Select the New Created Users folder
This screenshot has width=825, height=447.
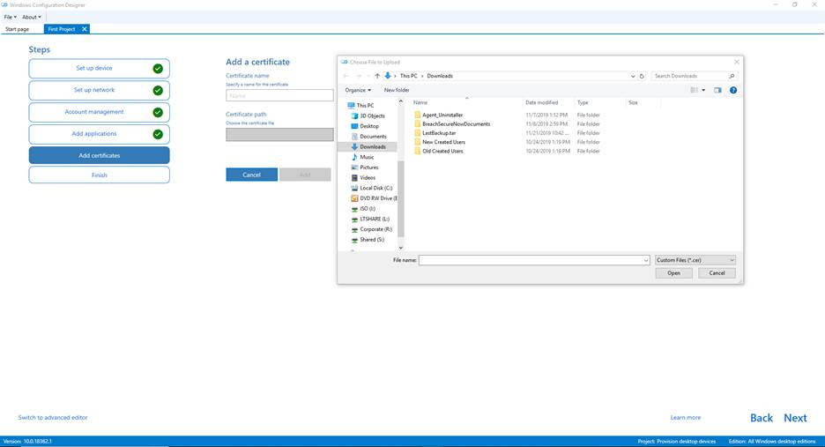click(443, 142)
